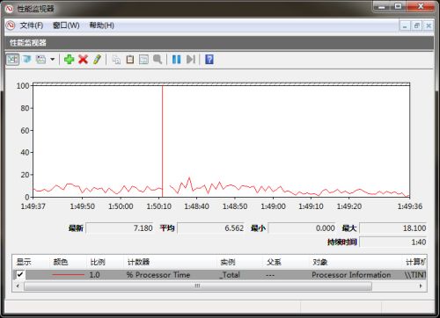Open the properties toolbar icon

pyautogui.click(x=143, y=60)
